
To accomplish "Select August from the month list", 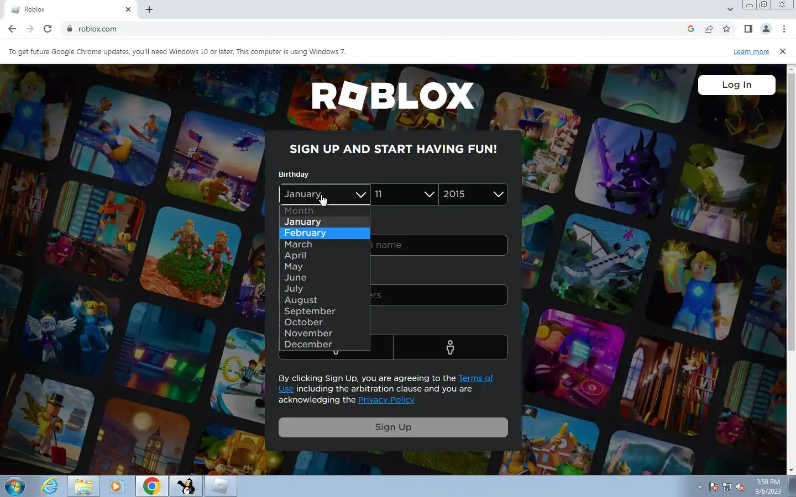I will point(324,300).
